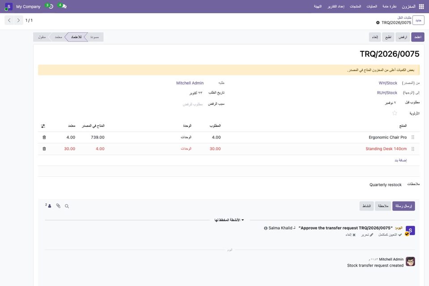Open the المنتجات menu
The width and height of the screenshot is (429, 286).
(355, 6)
